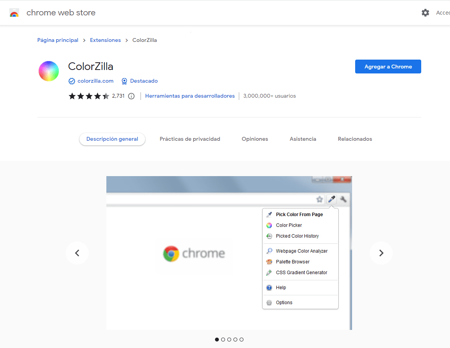Click the CSS Gradient Generator pencil icon

click(269, 272)
